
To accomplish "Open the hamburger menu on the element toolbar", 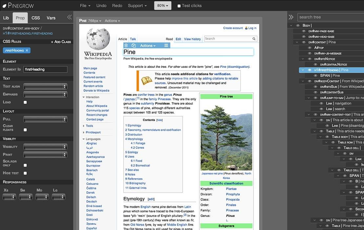I will [166, 45].
